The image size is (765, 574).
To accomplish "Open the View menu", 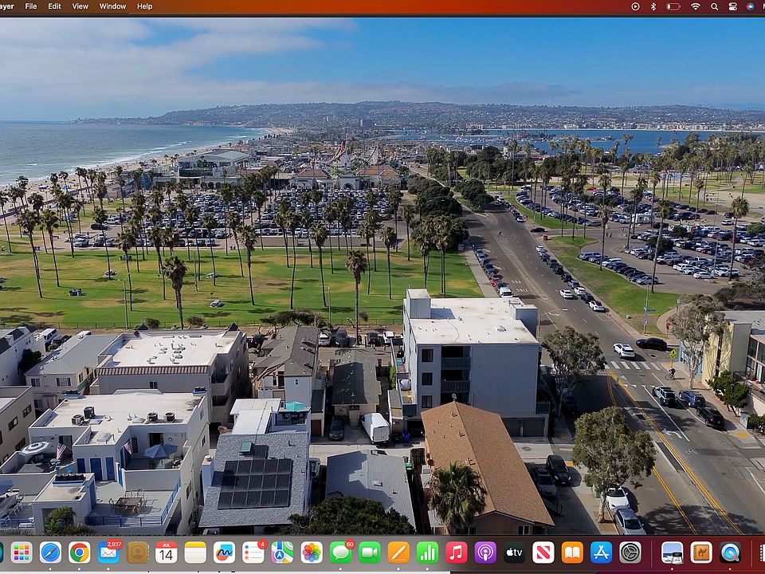I will point(80,6).
